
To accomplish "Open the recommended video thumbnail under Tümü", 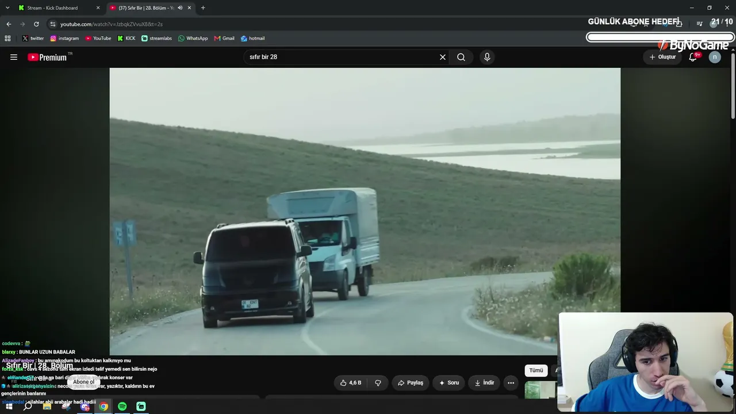I will (x=540, y=390).
